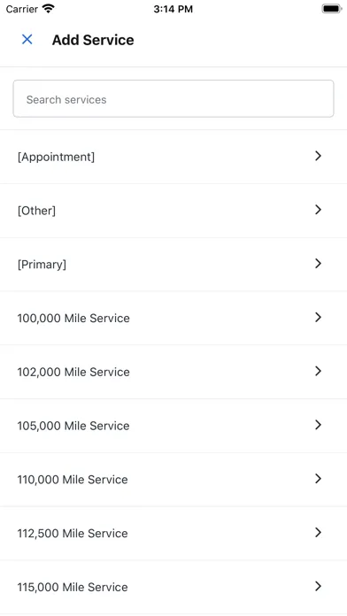Click the arrow next to [Primary]
This screenshot has height=616, width=347.
point(319,264)
